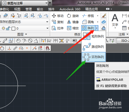Click the arc length dimension icon

point(5,41)
